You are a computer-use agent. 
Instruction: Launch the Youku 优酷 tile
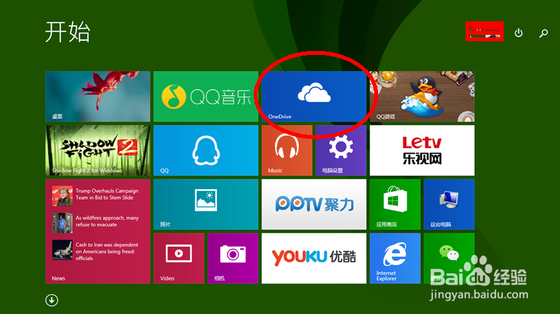pos(314,258)
